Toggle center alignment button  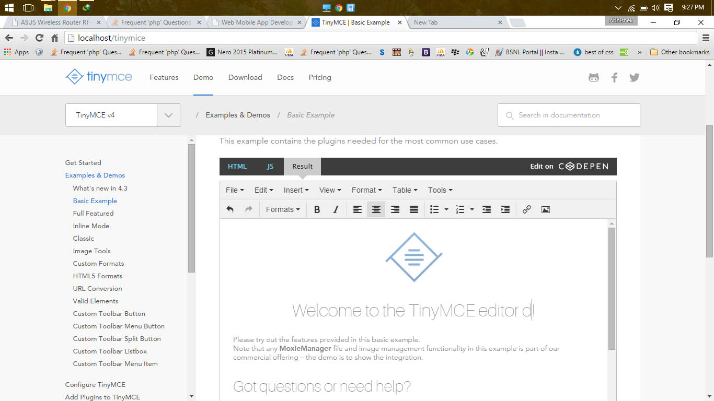coord(376,209)
